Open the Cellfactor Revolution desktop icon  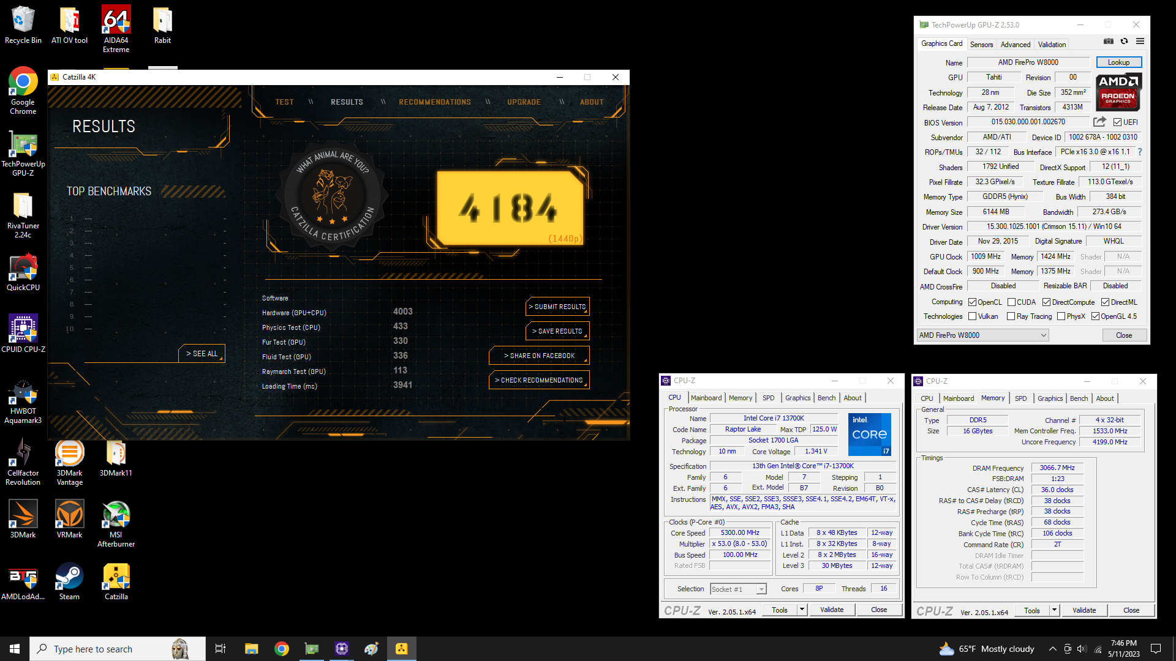pos(23,463)
